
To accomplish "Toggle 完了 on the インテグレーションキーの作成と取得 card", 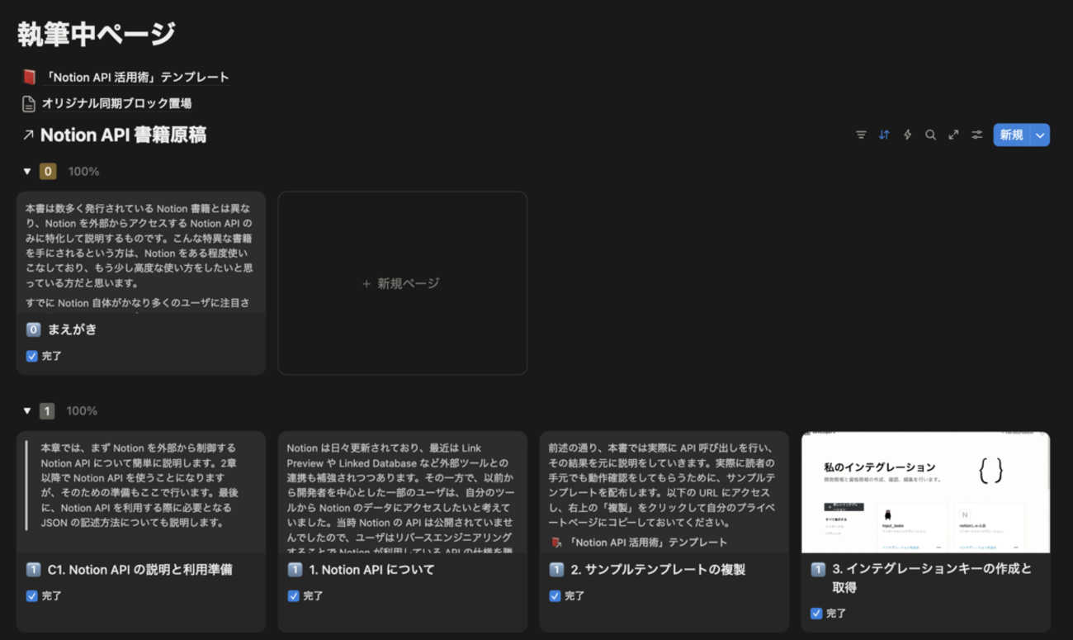I will [x=815, y=613].
